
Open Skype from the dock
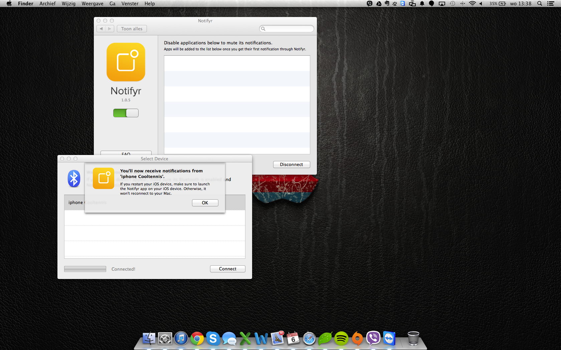[213, 339]
